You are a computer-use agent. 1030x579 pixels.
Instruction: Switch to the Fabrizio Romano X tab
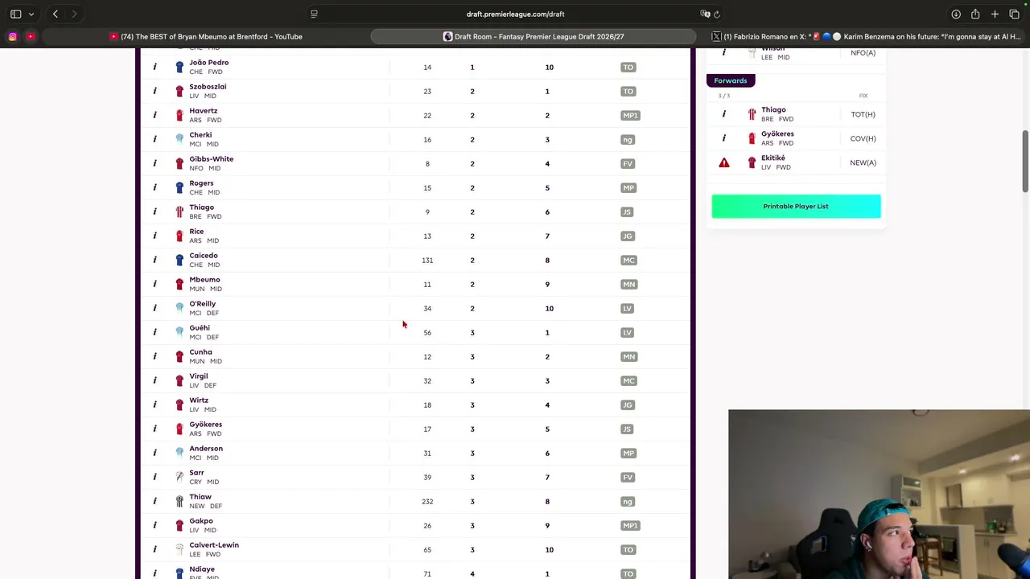click(x=865, y=36)
